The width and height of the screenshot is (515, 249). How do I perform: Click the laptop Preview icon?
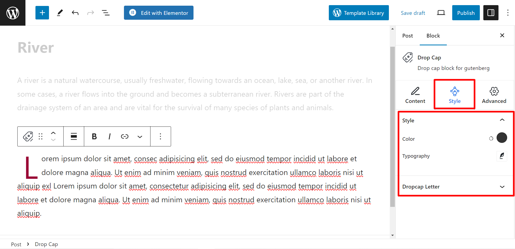coord(441,13)
